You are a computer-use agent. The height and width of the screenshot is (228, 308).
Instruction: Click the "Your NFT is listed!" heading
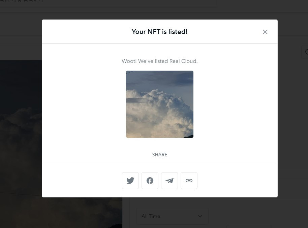(159, 32)
